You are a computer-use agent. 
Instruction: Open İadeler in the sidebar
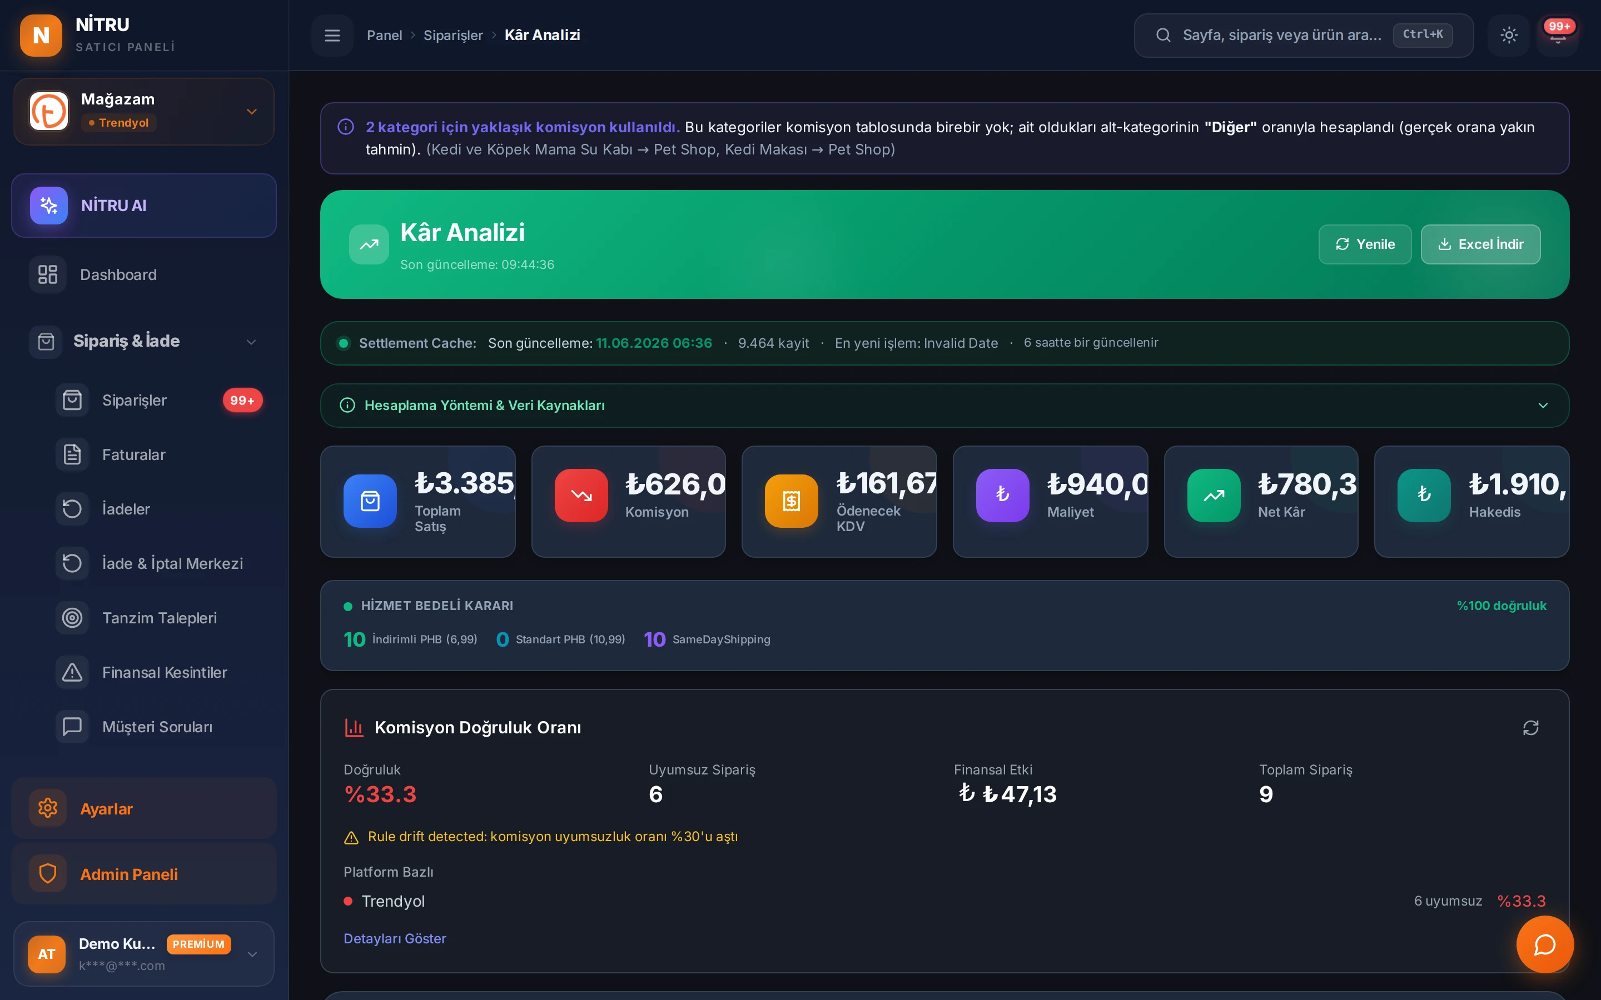(159, 508)
